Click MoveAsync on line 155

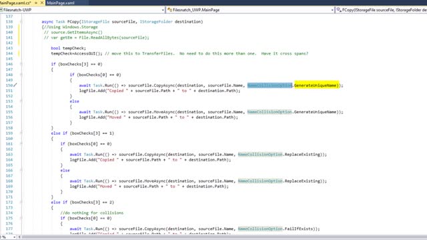[164, 112]
